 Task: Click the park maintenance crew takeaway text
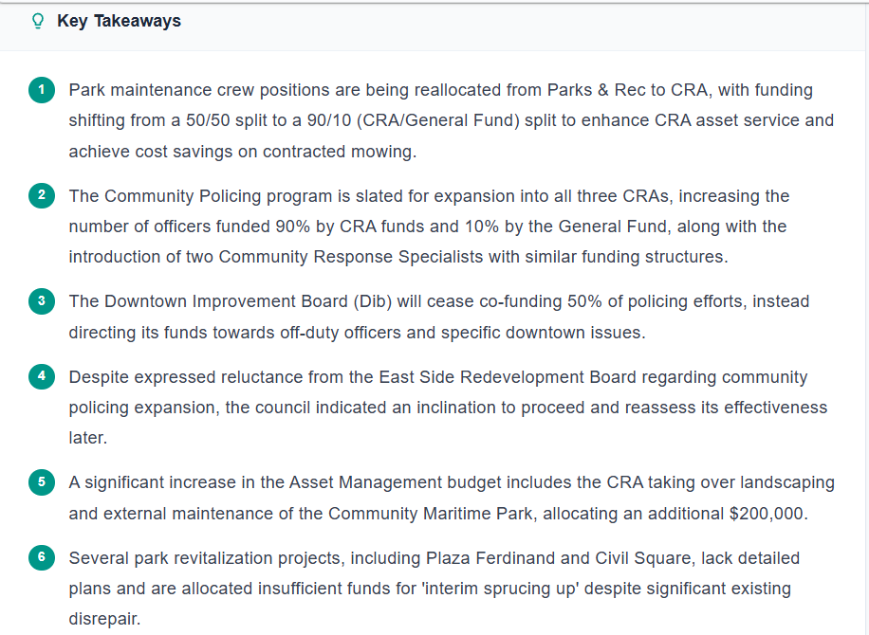(452, 120)
